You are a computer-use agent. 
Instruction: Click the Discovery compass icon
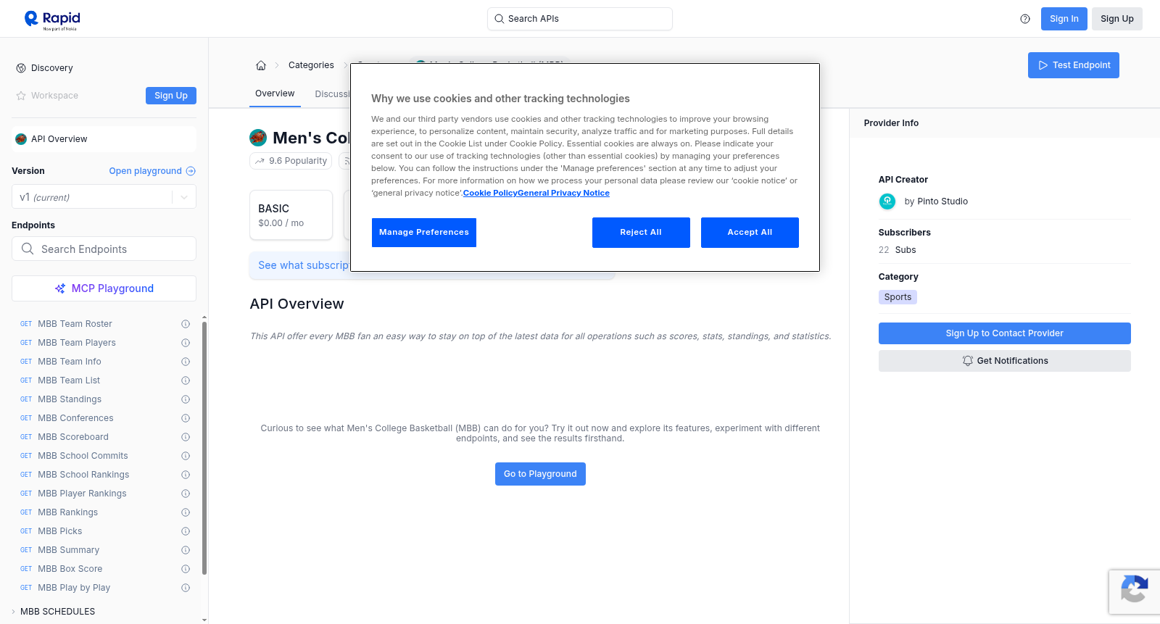[21, 68]
